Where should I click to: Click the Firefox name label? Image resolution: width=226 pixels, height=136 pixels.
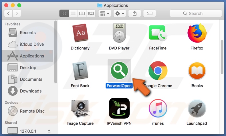(x=197, y=48)
